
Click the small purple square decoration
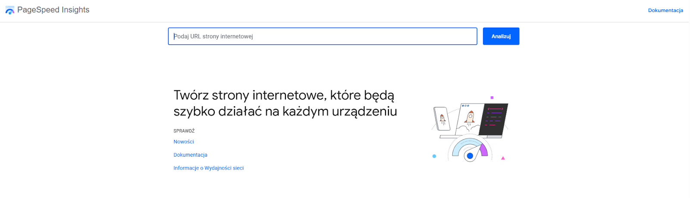(x=492, y=98)
